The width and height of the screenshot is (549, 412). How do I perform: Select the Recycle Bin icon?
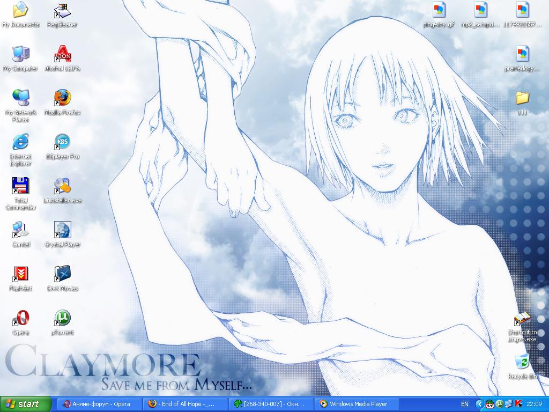522,362
